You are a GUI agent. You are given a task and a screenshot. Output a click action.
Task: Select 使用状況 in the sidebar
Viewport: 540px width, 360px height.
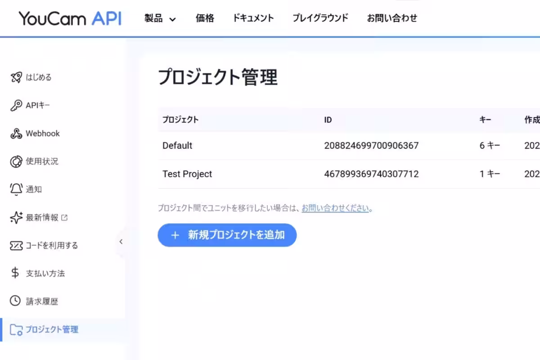pyautogui.click(x=42, y=162)
